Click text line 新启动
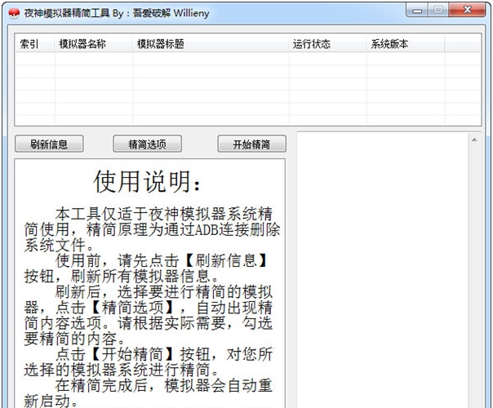Viewport: 493px width, 408px height. (51, 401)
